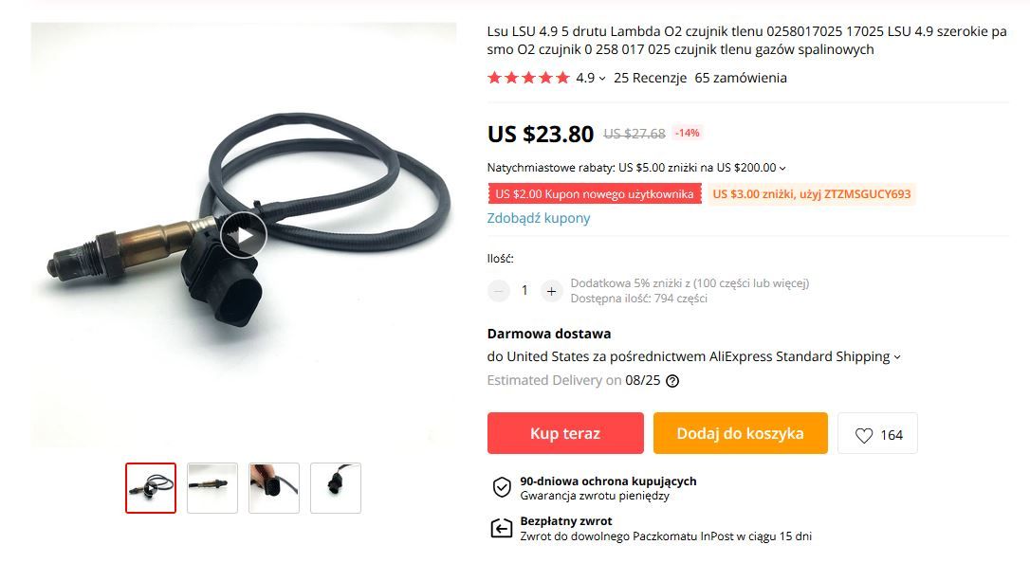The height and width of the screenshot is (581, 1030).
Task: Click the US $2.00 new user coupon tag
Action: tap(595, 194)
